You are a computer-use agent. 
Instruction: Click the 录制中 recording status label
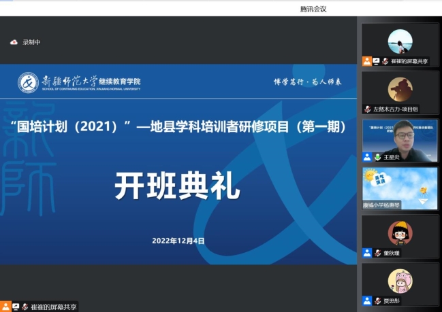click(x=31, y=42)
